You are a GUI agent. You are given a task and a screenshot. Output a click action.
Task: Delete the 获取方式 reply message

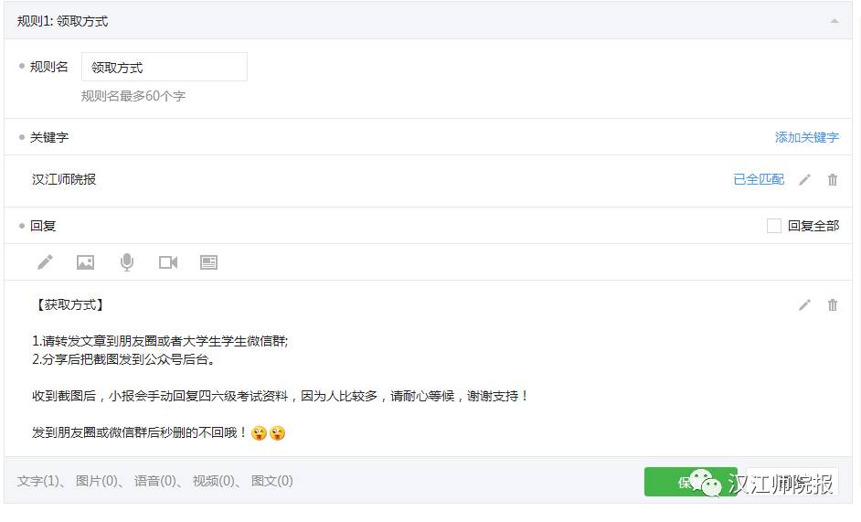[x=833, y=305]
